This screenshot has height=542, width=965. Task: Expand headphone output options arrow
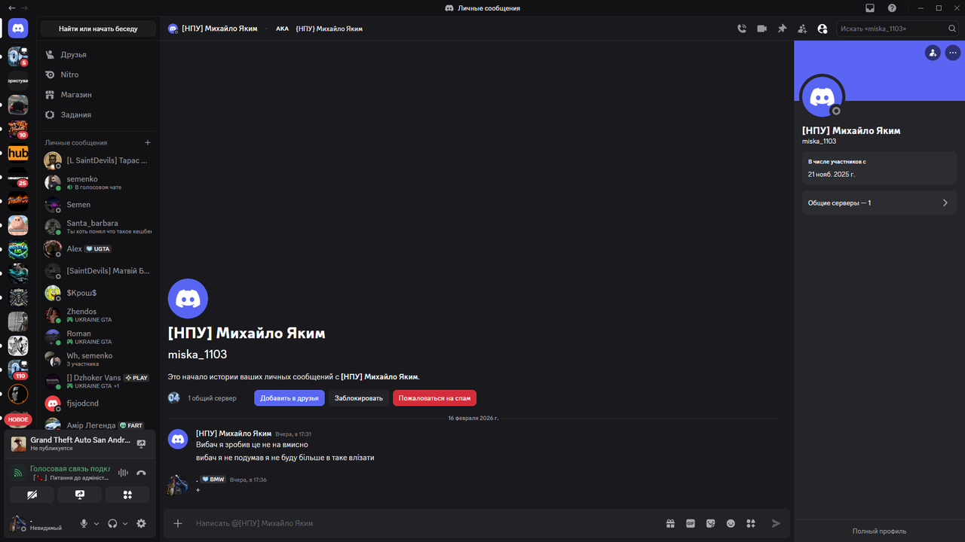point(125,523)
